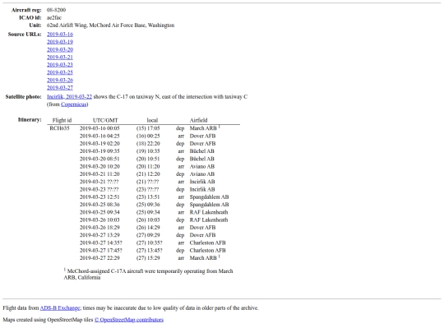Viewport: 444px width, 333px height.
Task: Click the 'Airfield' column header
Action: tap(198, 120)
